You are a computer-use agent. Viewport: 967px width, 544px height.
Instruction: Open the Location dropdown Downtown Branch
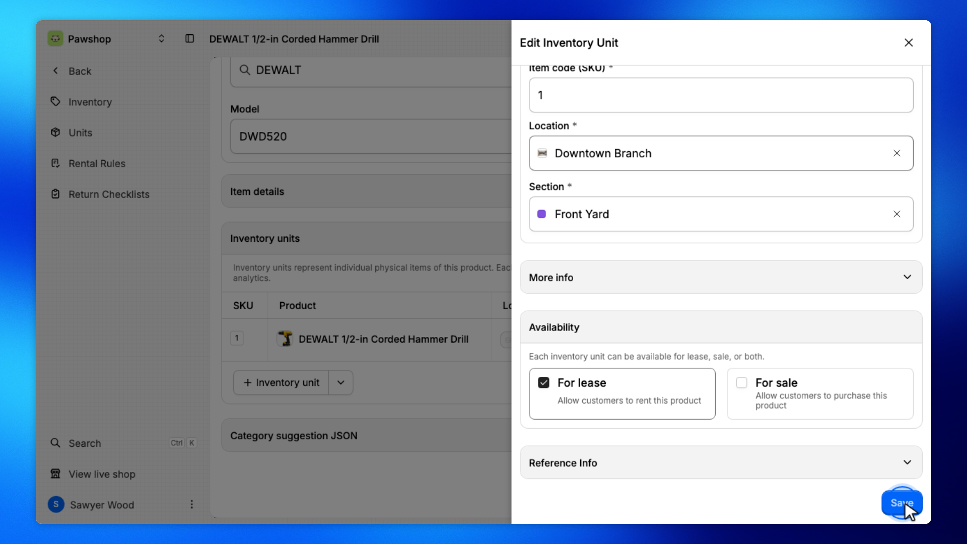pos(721,153)
